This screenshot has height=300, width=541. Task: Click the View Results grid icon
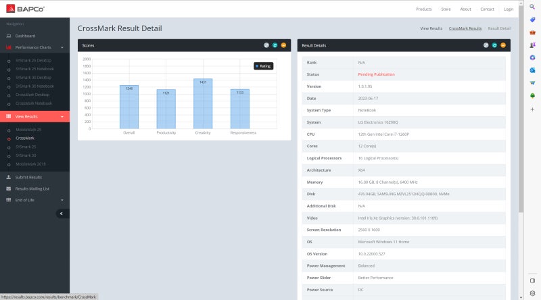click(x=9, y=116)
